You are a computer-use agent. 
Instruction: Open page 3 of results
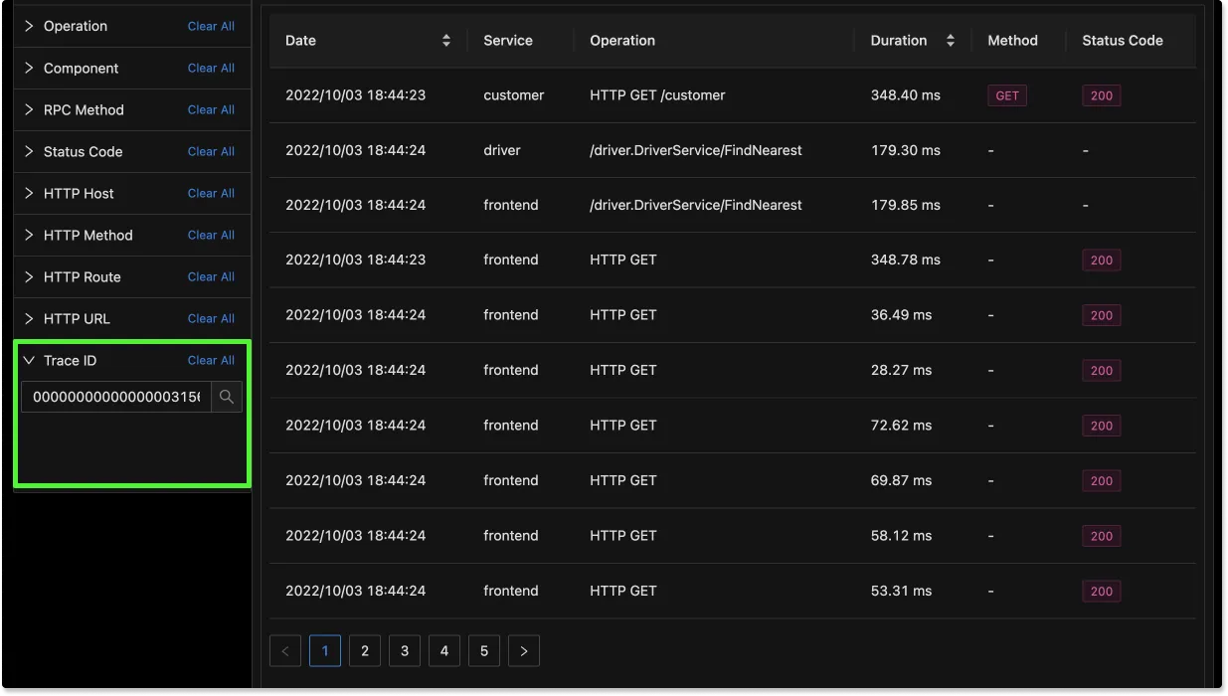coord(405,651)
